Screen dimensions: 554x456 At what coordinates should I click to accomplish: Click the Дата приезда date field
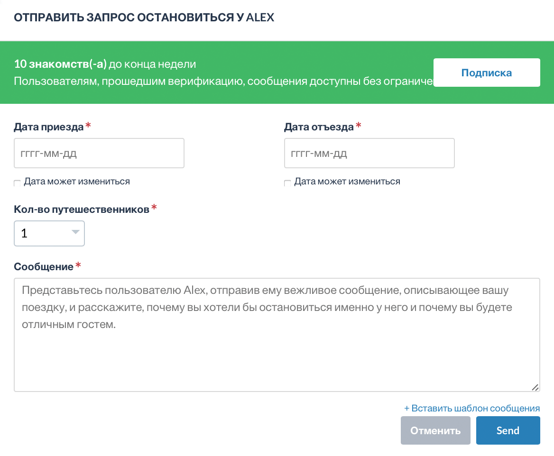click(99, 153)
